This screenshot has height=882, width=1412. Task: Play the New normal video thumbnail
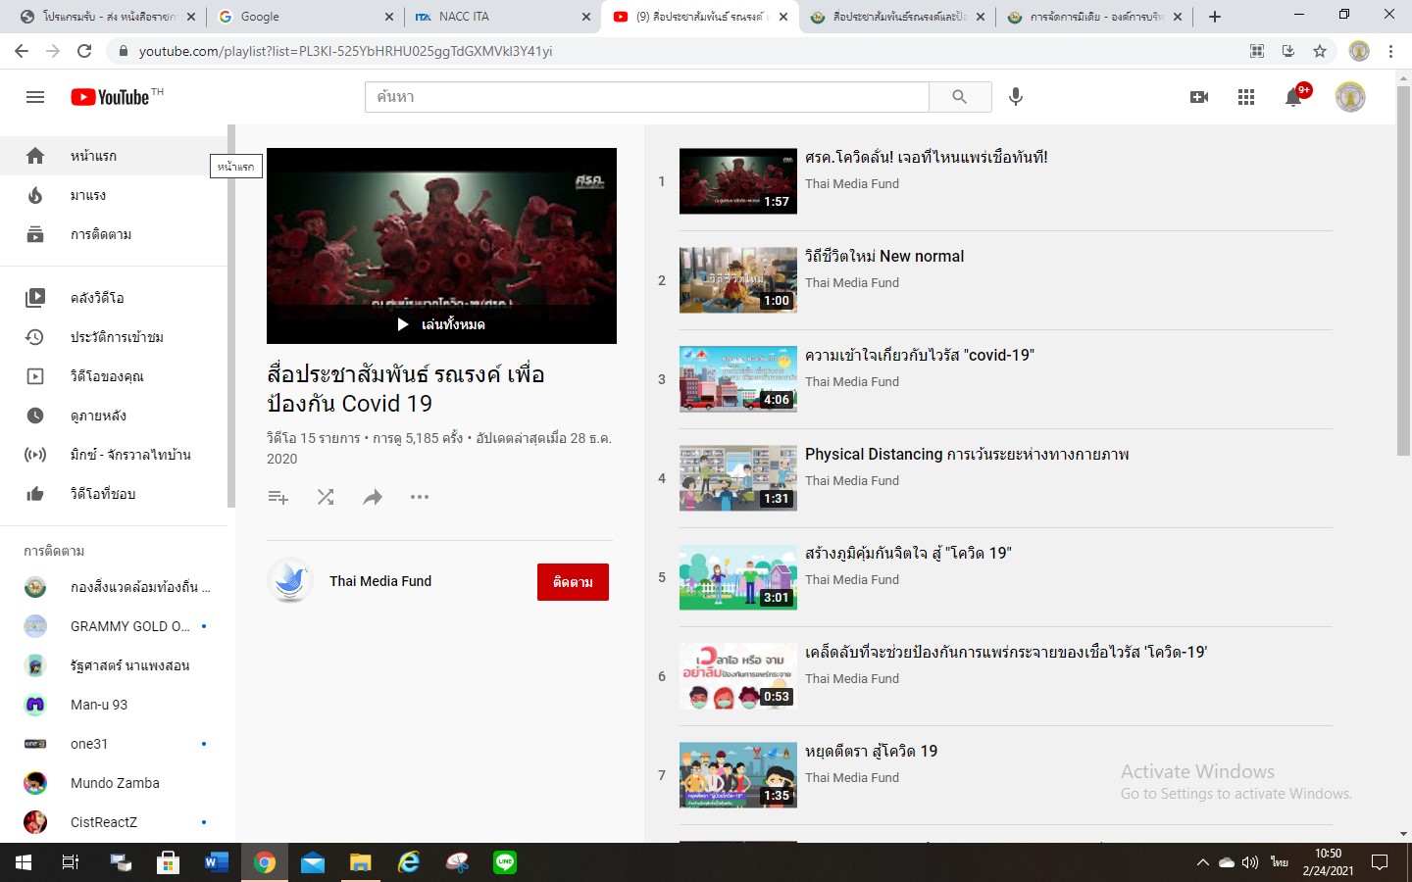[x=737, y=280]
